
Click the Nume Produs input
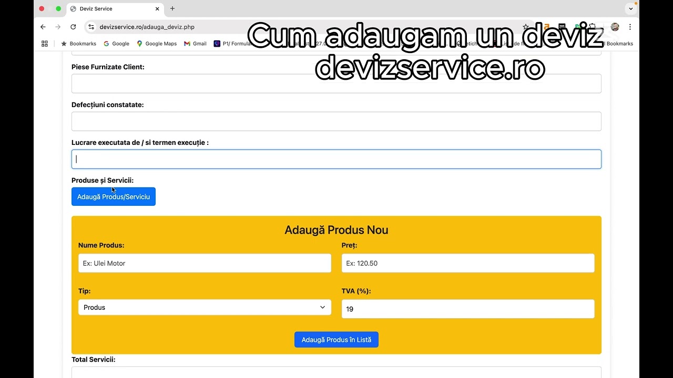point(205,263)
